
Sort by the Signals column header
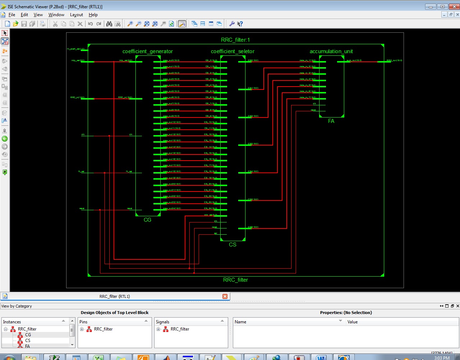[x=191, y=322]
